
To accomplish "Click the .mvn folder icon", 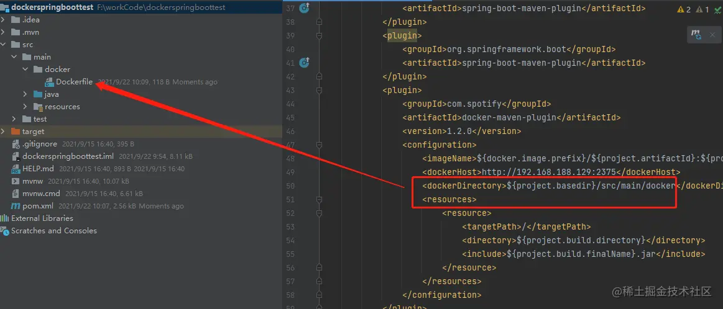I will [16, 32].
